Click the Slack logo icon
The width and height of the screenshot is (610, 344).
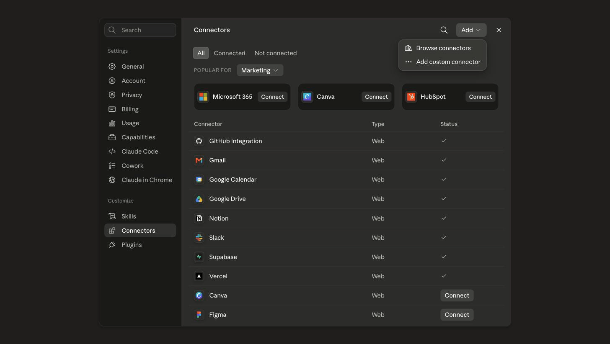coord(199,238)
